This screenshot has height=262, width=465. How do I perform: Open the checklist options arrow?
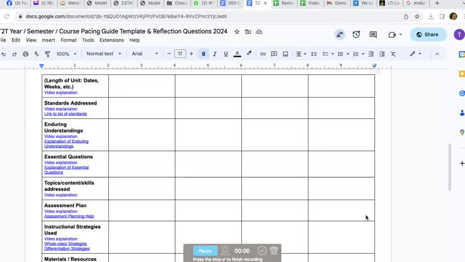tap(333, 54)
